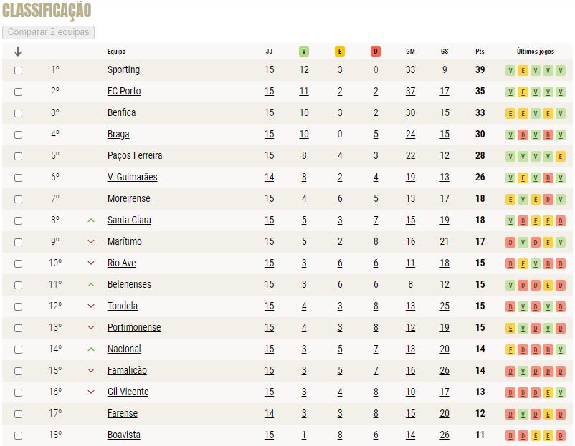Click the green V wins column header
This screenshot has width=575, height=446.
point(304,52)
